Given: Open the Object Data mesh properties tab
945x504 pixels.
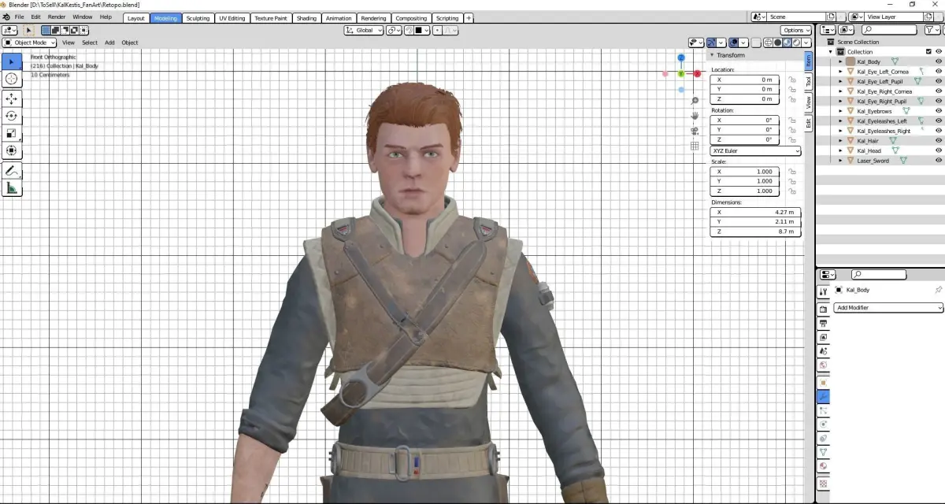Looking at the screenshot, I should tap(823, 453).
